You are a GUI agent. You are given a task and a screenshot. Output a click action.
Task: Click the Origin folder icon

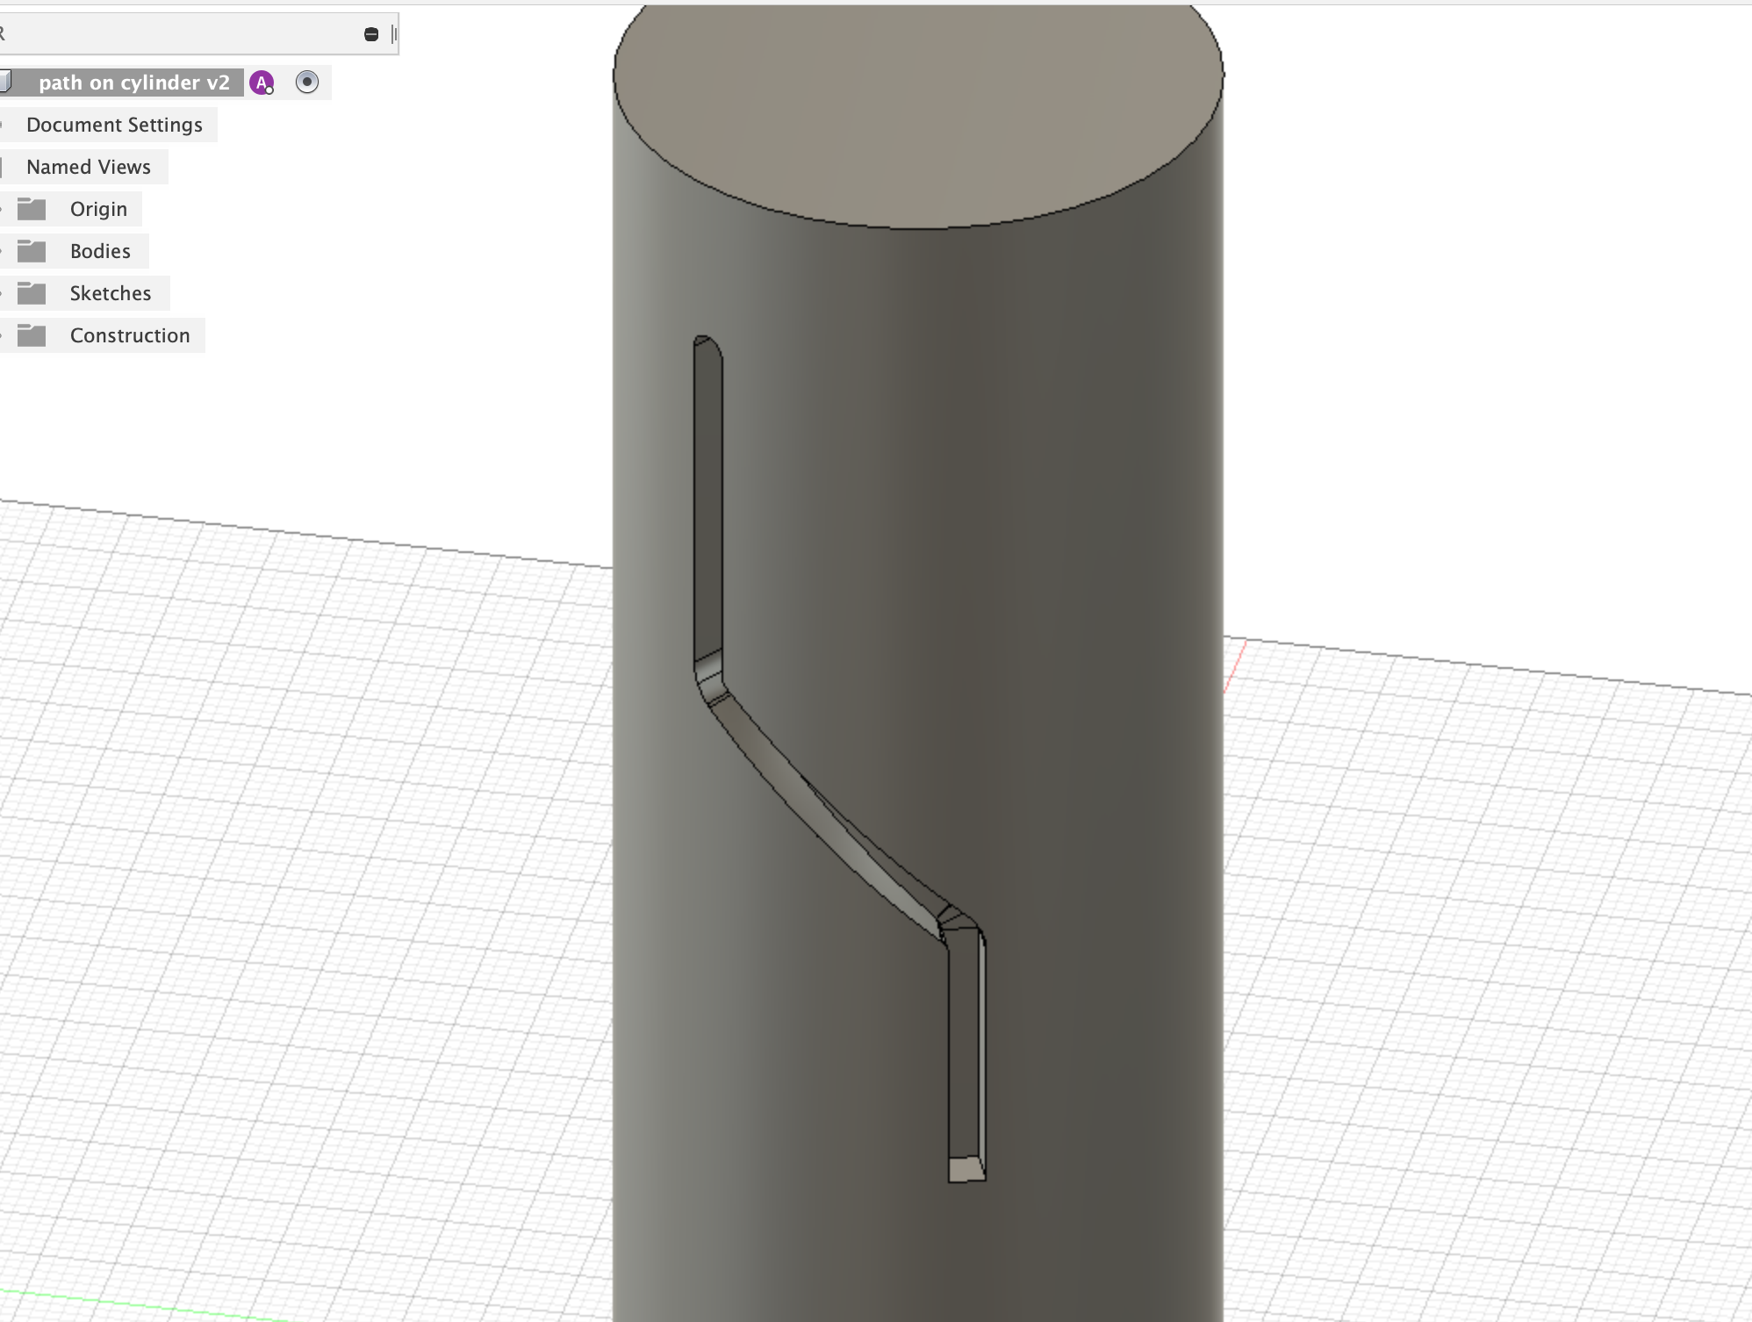(x=32, y=209)
